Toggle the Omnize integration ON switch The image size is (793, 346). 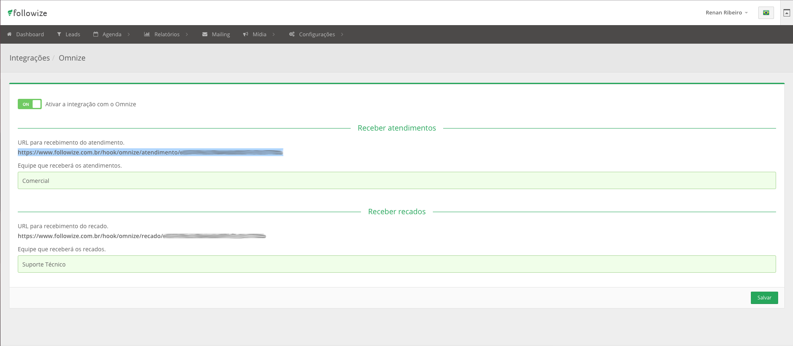[30, 104]
